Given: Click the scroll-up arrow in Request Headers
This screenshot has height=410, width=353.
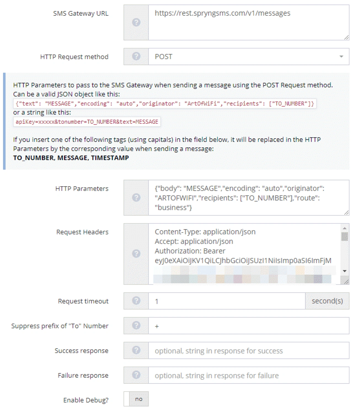Looking at the screenshot, I should pyautogui.click(x=344, y=228).
